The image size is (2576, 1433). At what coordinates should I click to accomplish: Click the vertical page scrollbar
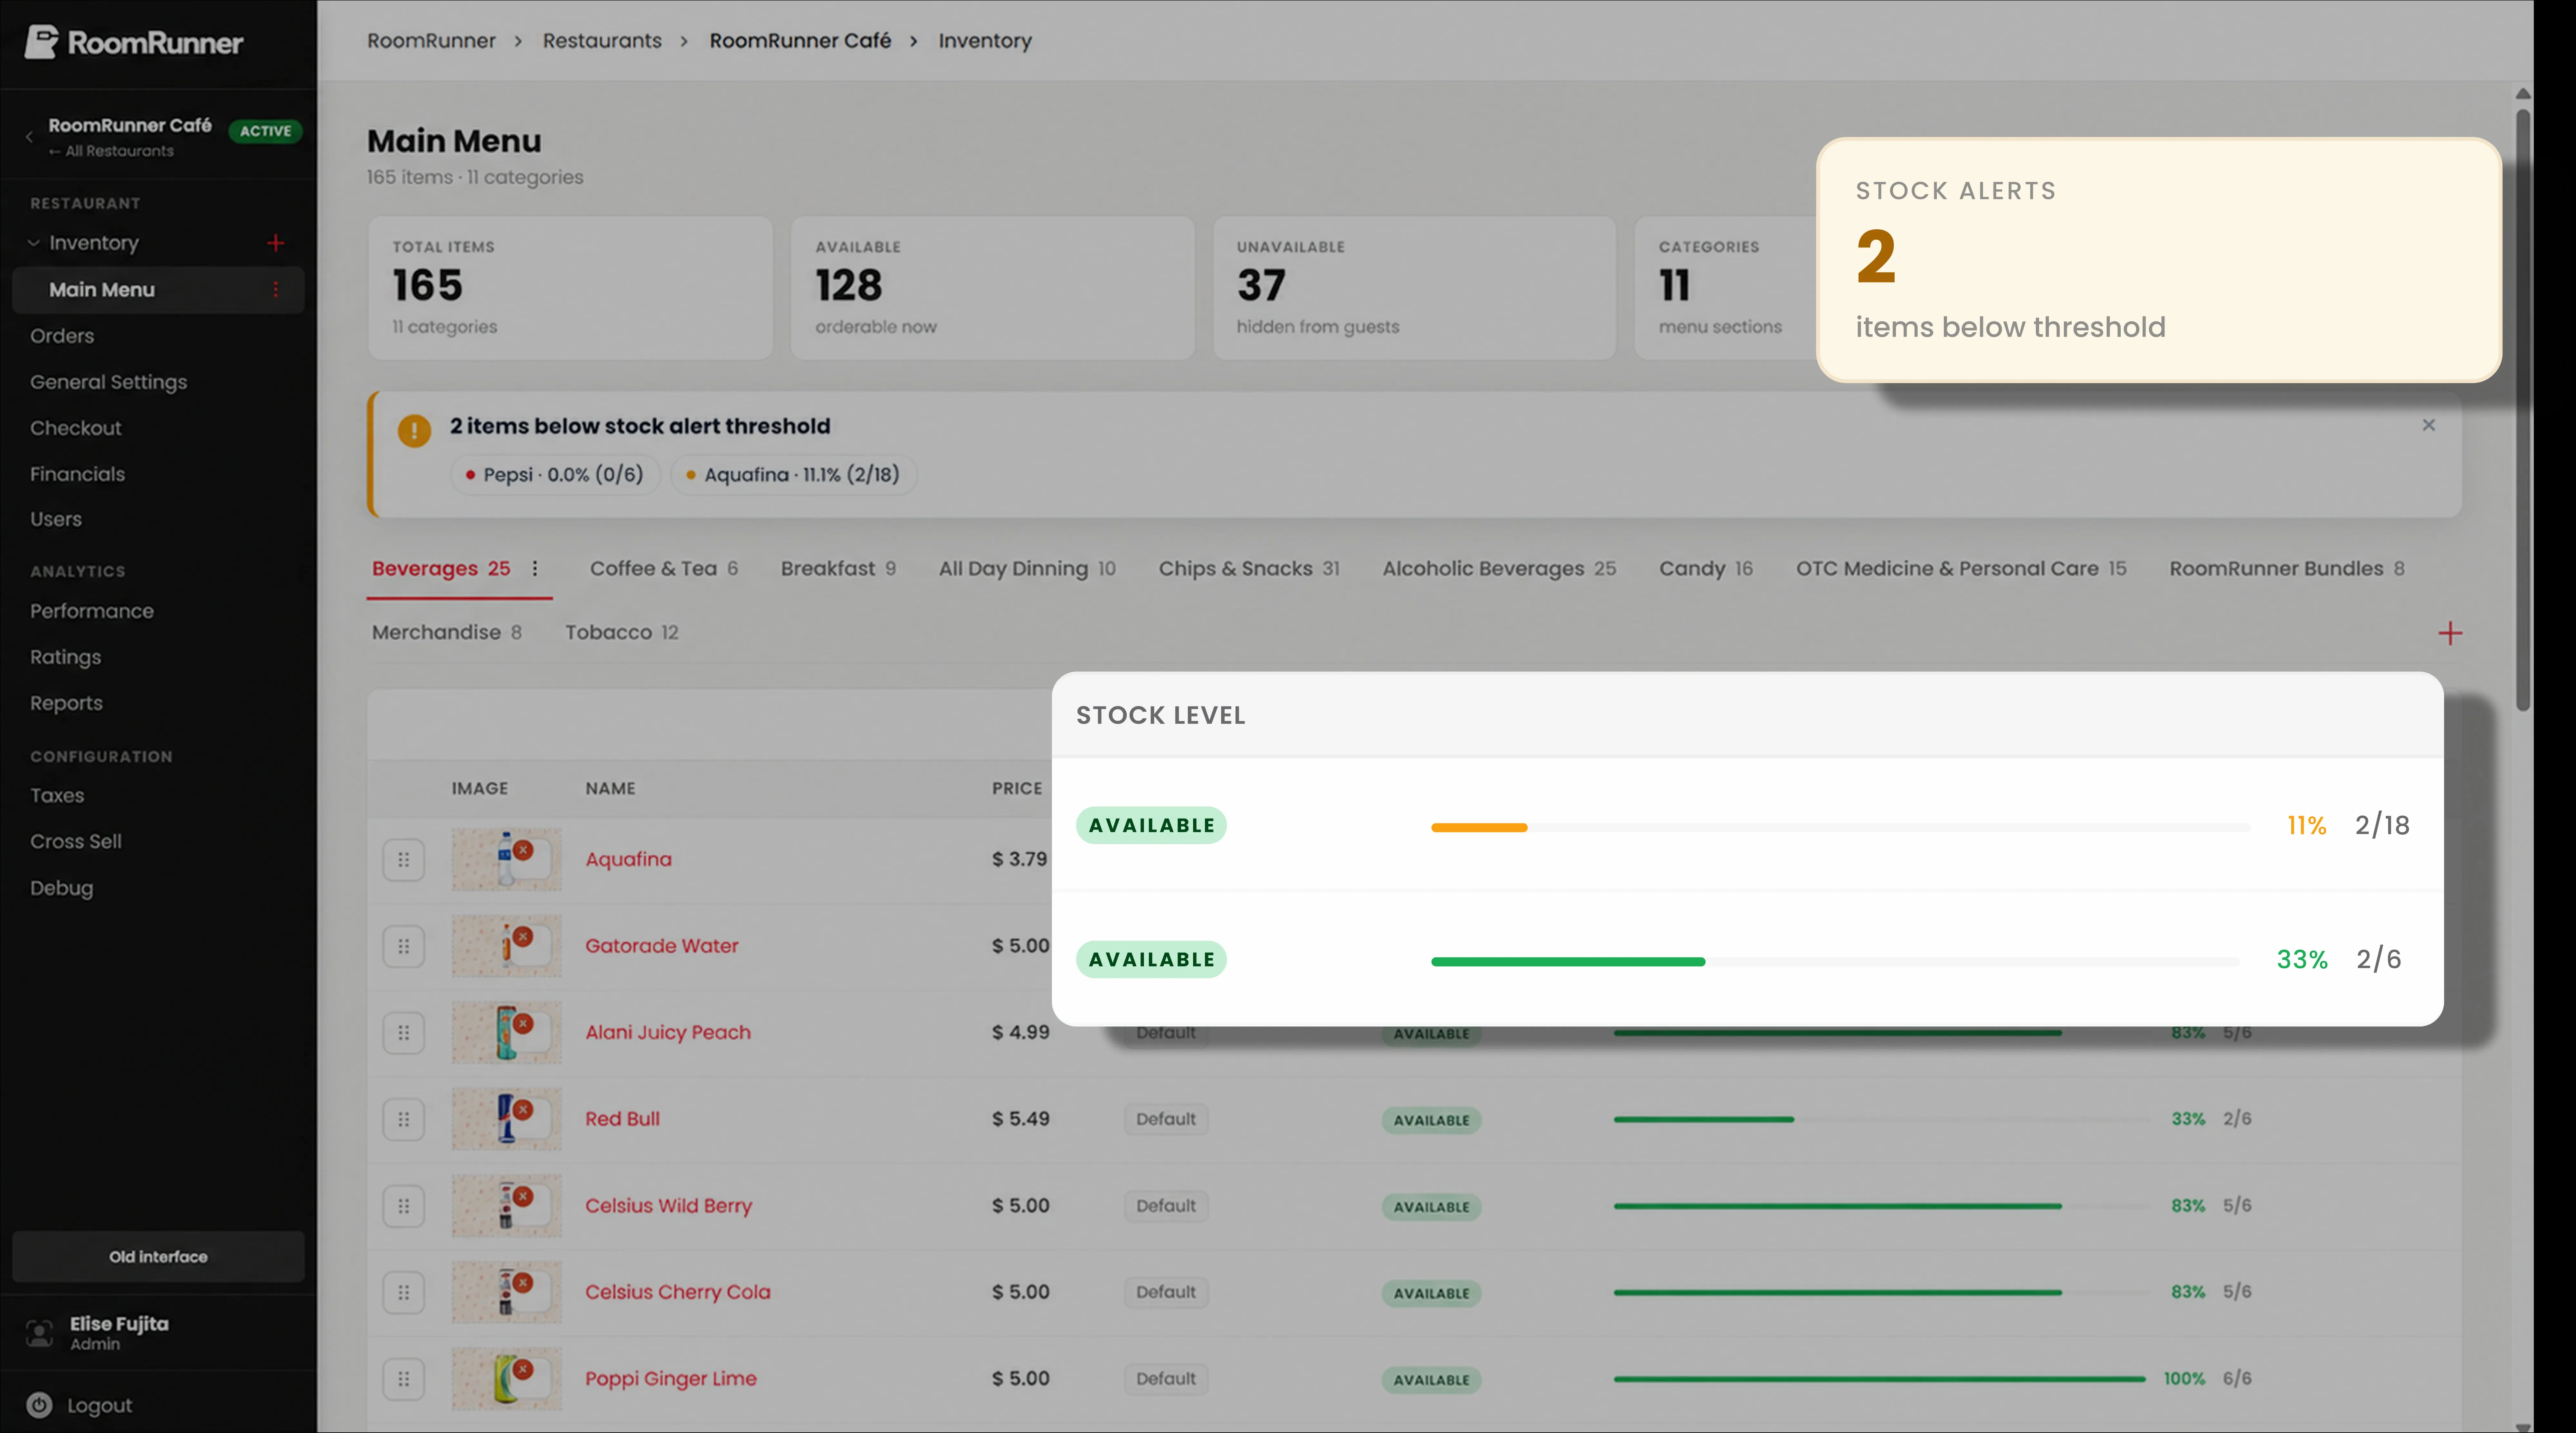click(2523, 410)
